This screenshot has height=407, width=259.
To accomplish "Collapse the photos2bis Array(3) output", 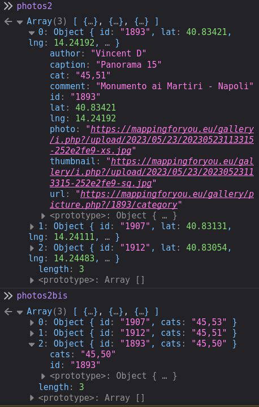I will click(20, 312).
